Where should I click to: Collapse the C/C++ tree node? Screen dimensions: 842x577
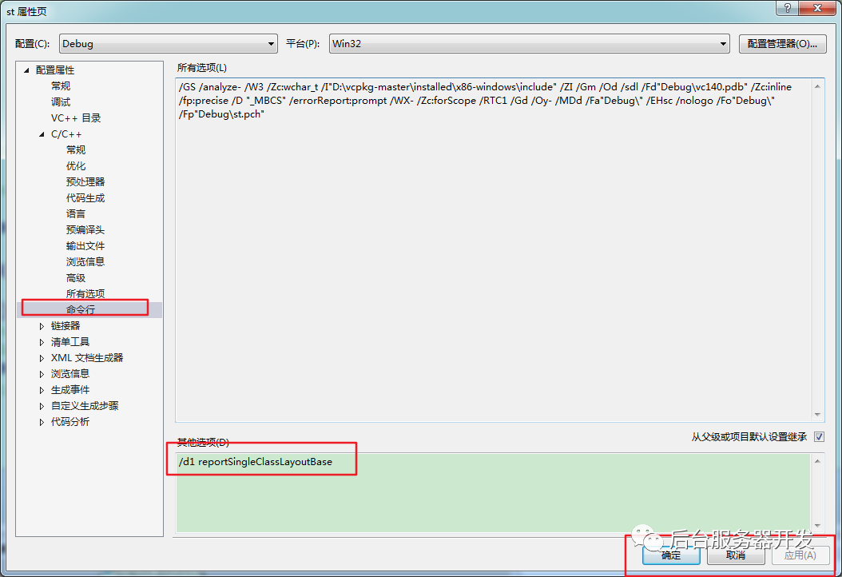tap(42, 134)
